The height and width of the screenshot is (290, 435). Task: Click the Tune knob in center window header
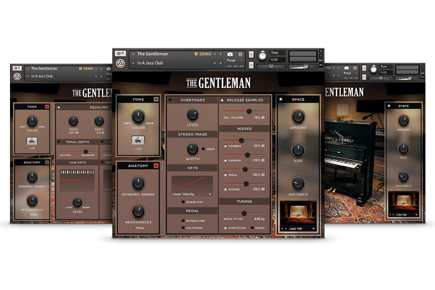click(262, 56)
